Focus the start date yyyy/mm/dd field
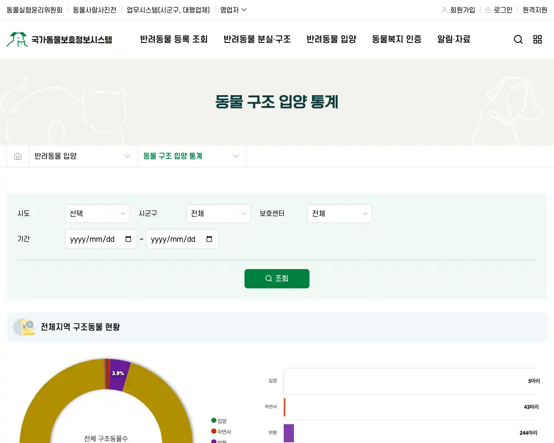This screenshot has height=443, width=554. click(101, 239)
